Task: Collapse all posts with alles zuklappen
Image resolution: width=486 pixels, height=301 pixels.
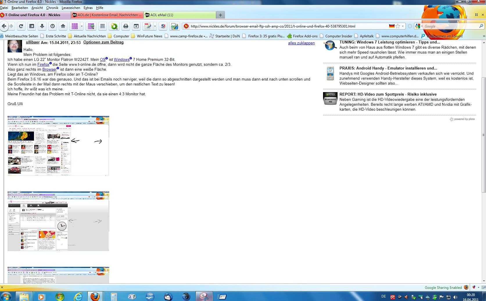Action: point(301,43)
